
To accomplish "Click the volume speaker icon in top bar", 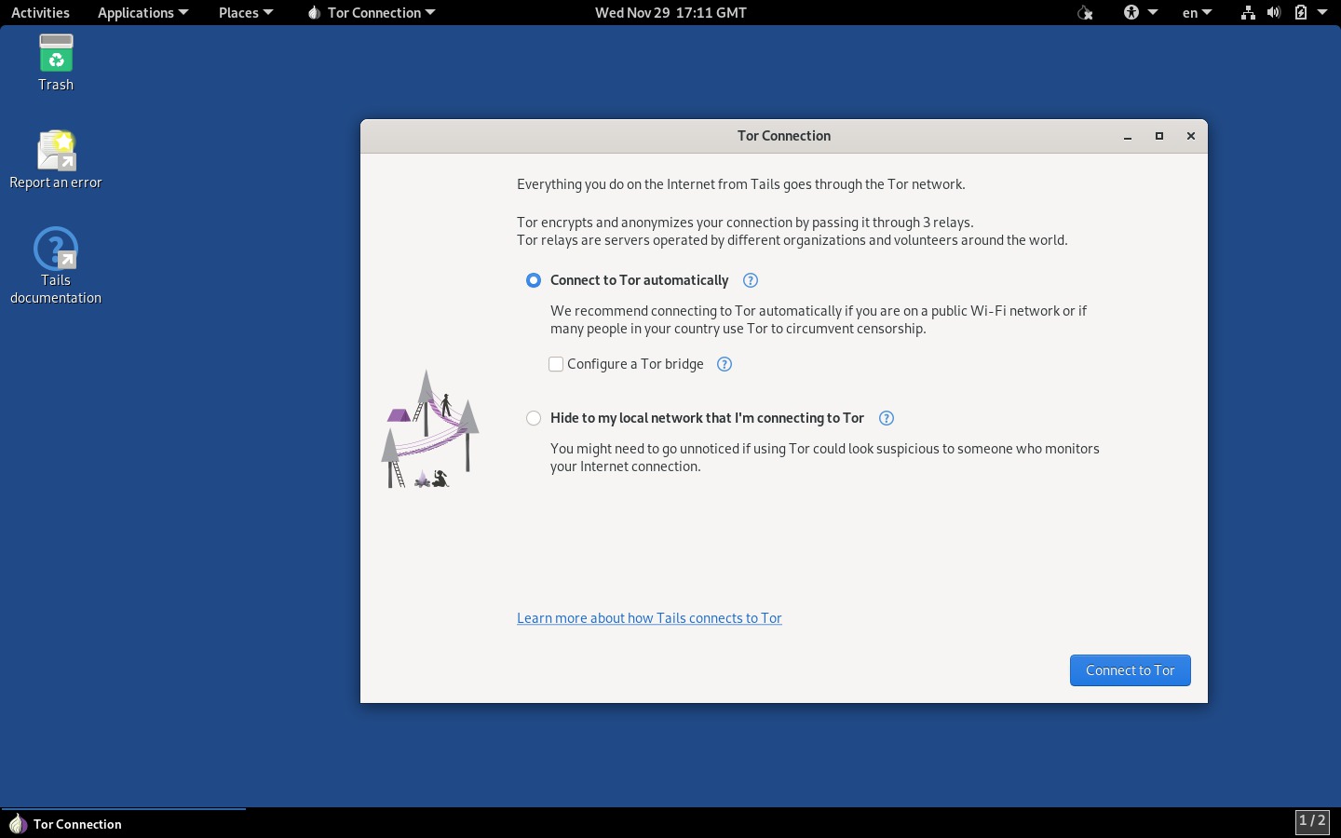I will click(1274, 12).
